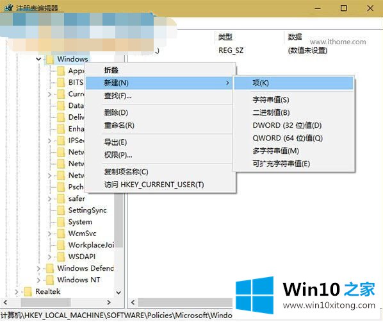Screen dimensions: 383x322
Task: Select 多字符串值(M) submenu entry
Action: [x=294, y=151]
